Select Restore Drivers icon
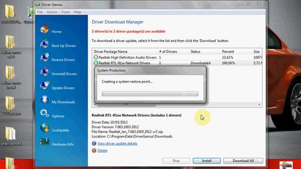Image resolution: width=301 pixels, height=169 pixels. [44, 57]
